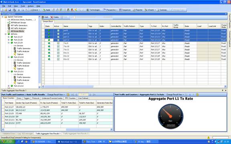Switch to the Errors counters tab
Image resolution: width=231 pixels, height=144 pixels.
pyautogui.click(x=19, y=98)
